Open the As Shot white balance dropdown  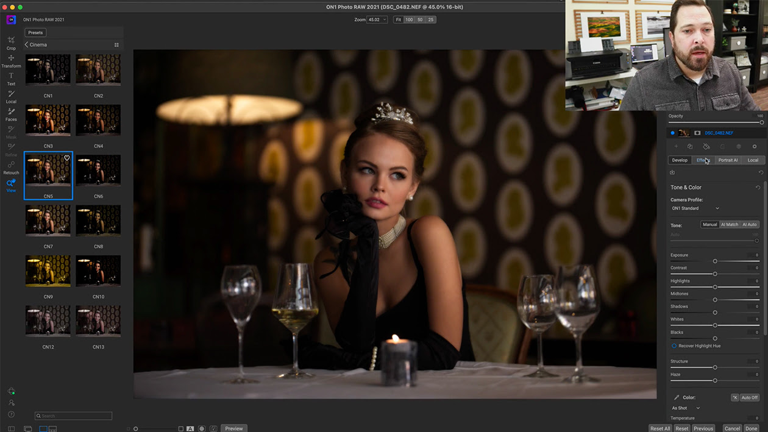coord(686,408)
